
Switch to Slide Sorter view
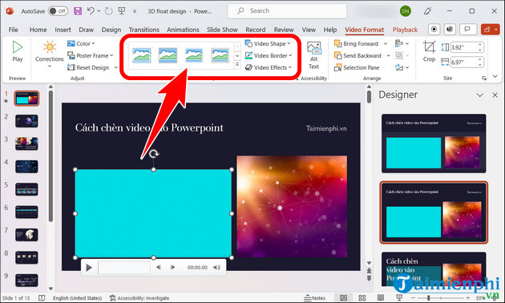point(362,298)
